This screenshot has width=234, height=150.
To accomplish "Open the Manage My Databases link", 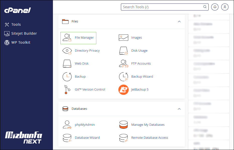I will coord(148,125).
